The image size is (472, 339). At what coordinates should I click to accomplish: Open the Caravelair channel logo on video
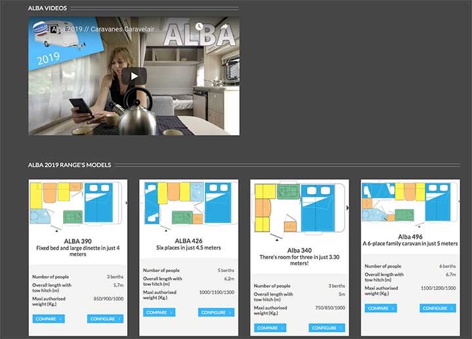41,29
